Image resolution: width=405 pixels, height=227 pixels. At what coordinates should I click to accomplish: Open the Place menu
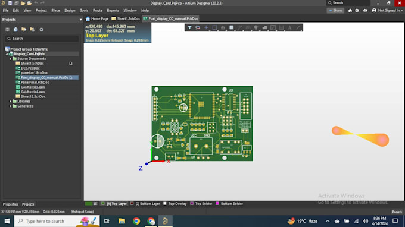55,11
